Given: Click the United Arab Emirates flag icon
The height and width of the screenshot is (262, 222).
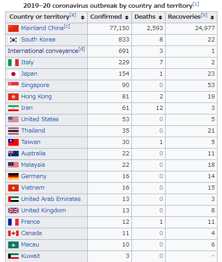Looking at the screenshot, I should tap(13, 199).
